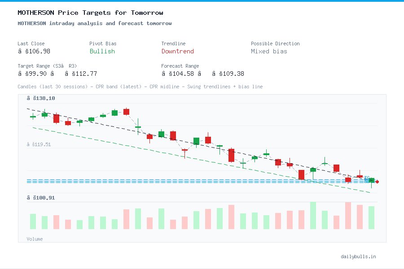Select the first green candle on the far left
The height and width of the screenshot is (269, 404).
32,117
